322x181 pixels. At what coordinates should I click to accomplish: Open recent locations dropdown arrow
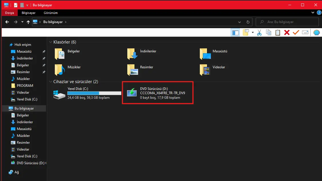click(x=22, y=22)
